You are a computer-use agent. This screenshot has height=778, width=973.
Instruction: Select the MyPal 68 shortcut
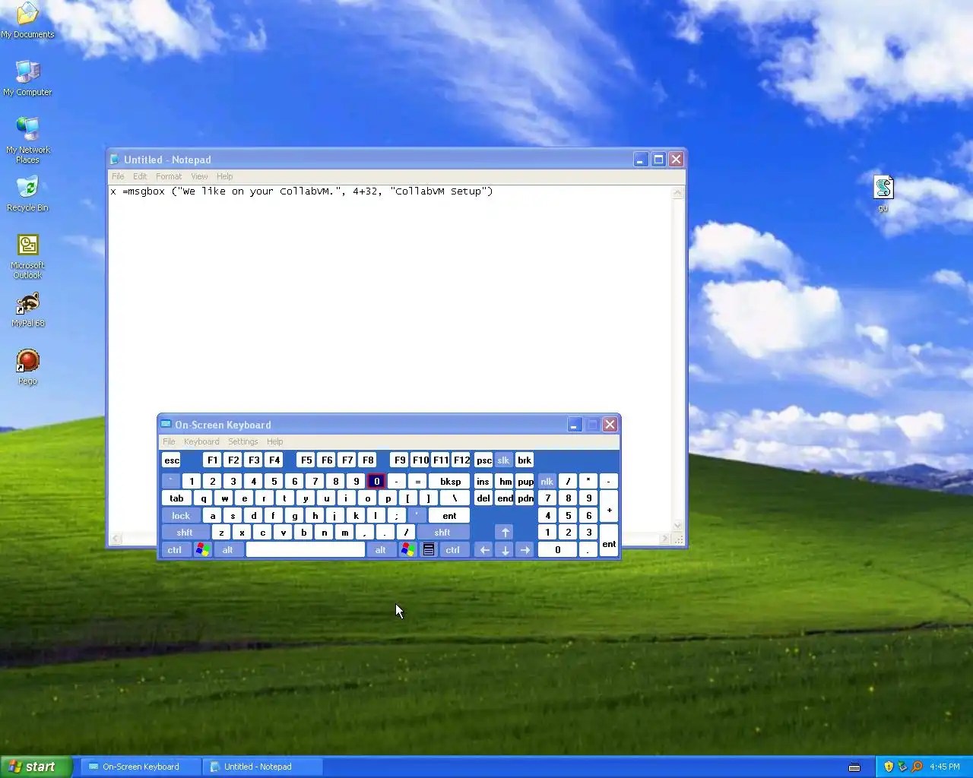(x=27, y=310)
